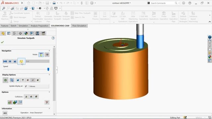Enable fixture collision detection icon
The width and height of the screenshot is (212, 119).
[36, 97]
